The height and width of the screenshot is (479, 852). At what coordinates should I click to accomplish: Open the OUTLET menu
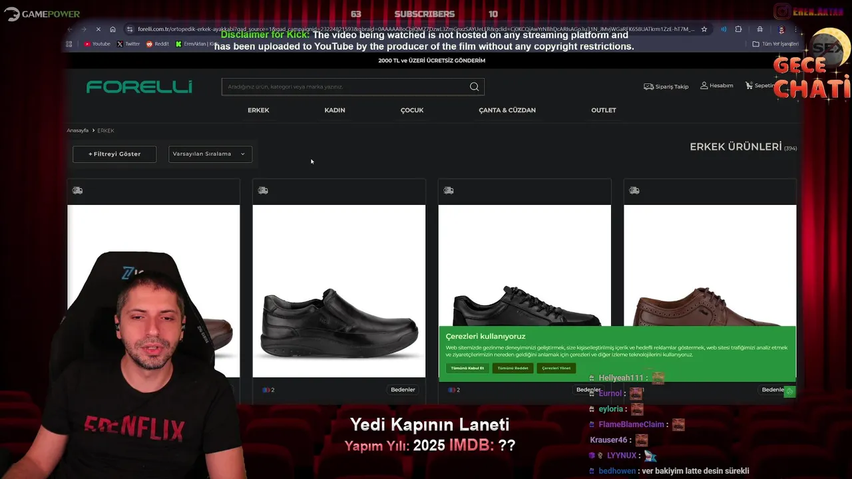[604, 110]
